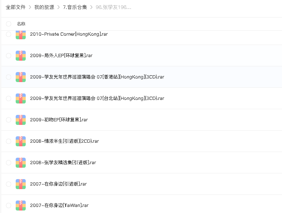This screenshot has width=282, height=213.
Task: Open file 2007-在你身边[TaiWan].rar
Action: [x=59, y=205]
